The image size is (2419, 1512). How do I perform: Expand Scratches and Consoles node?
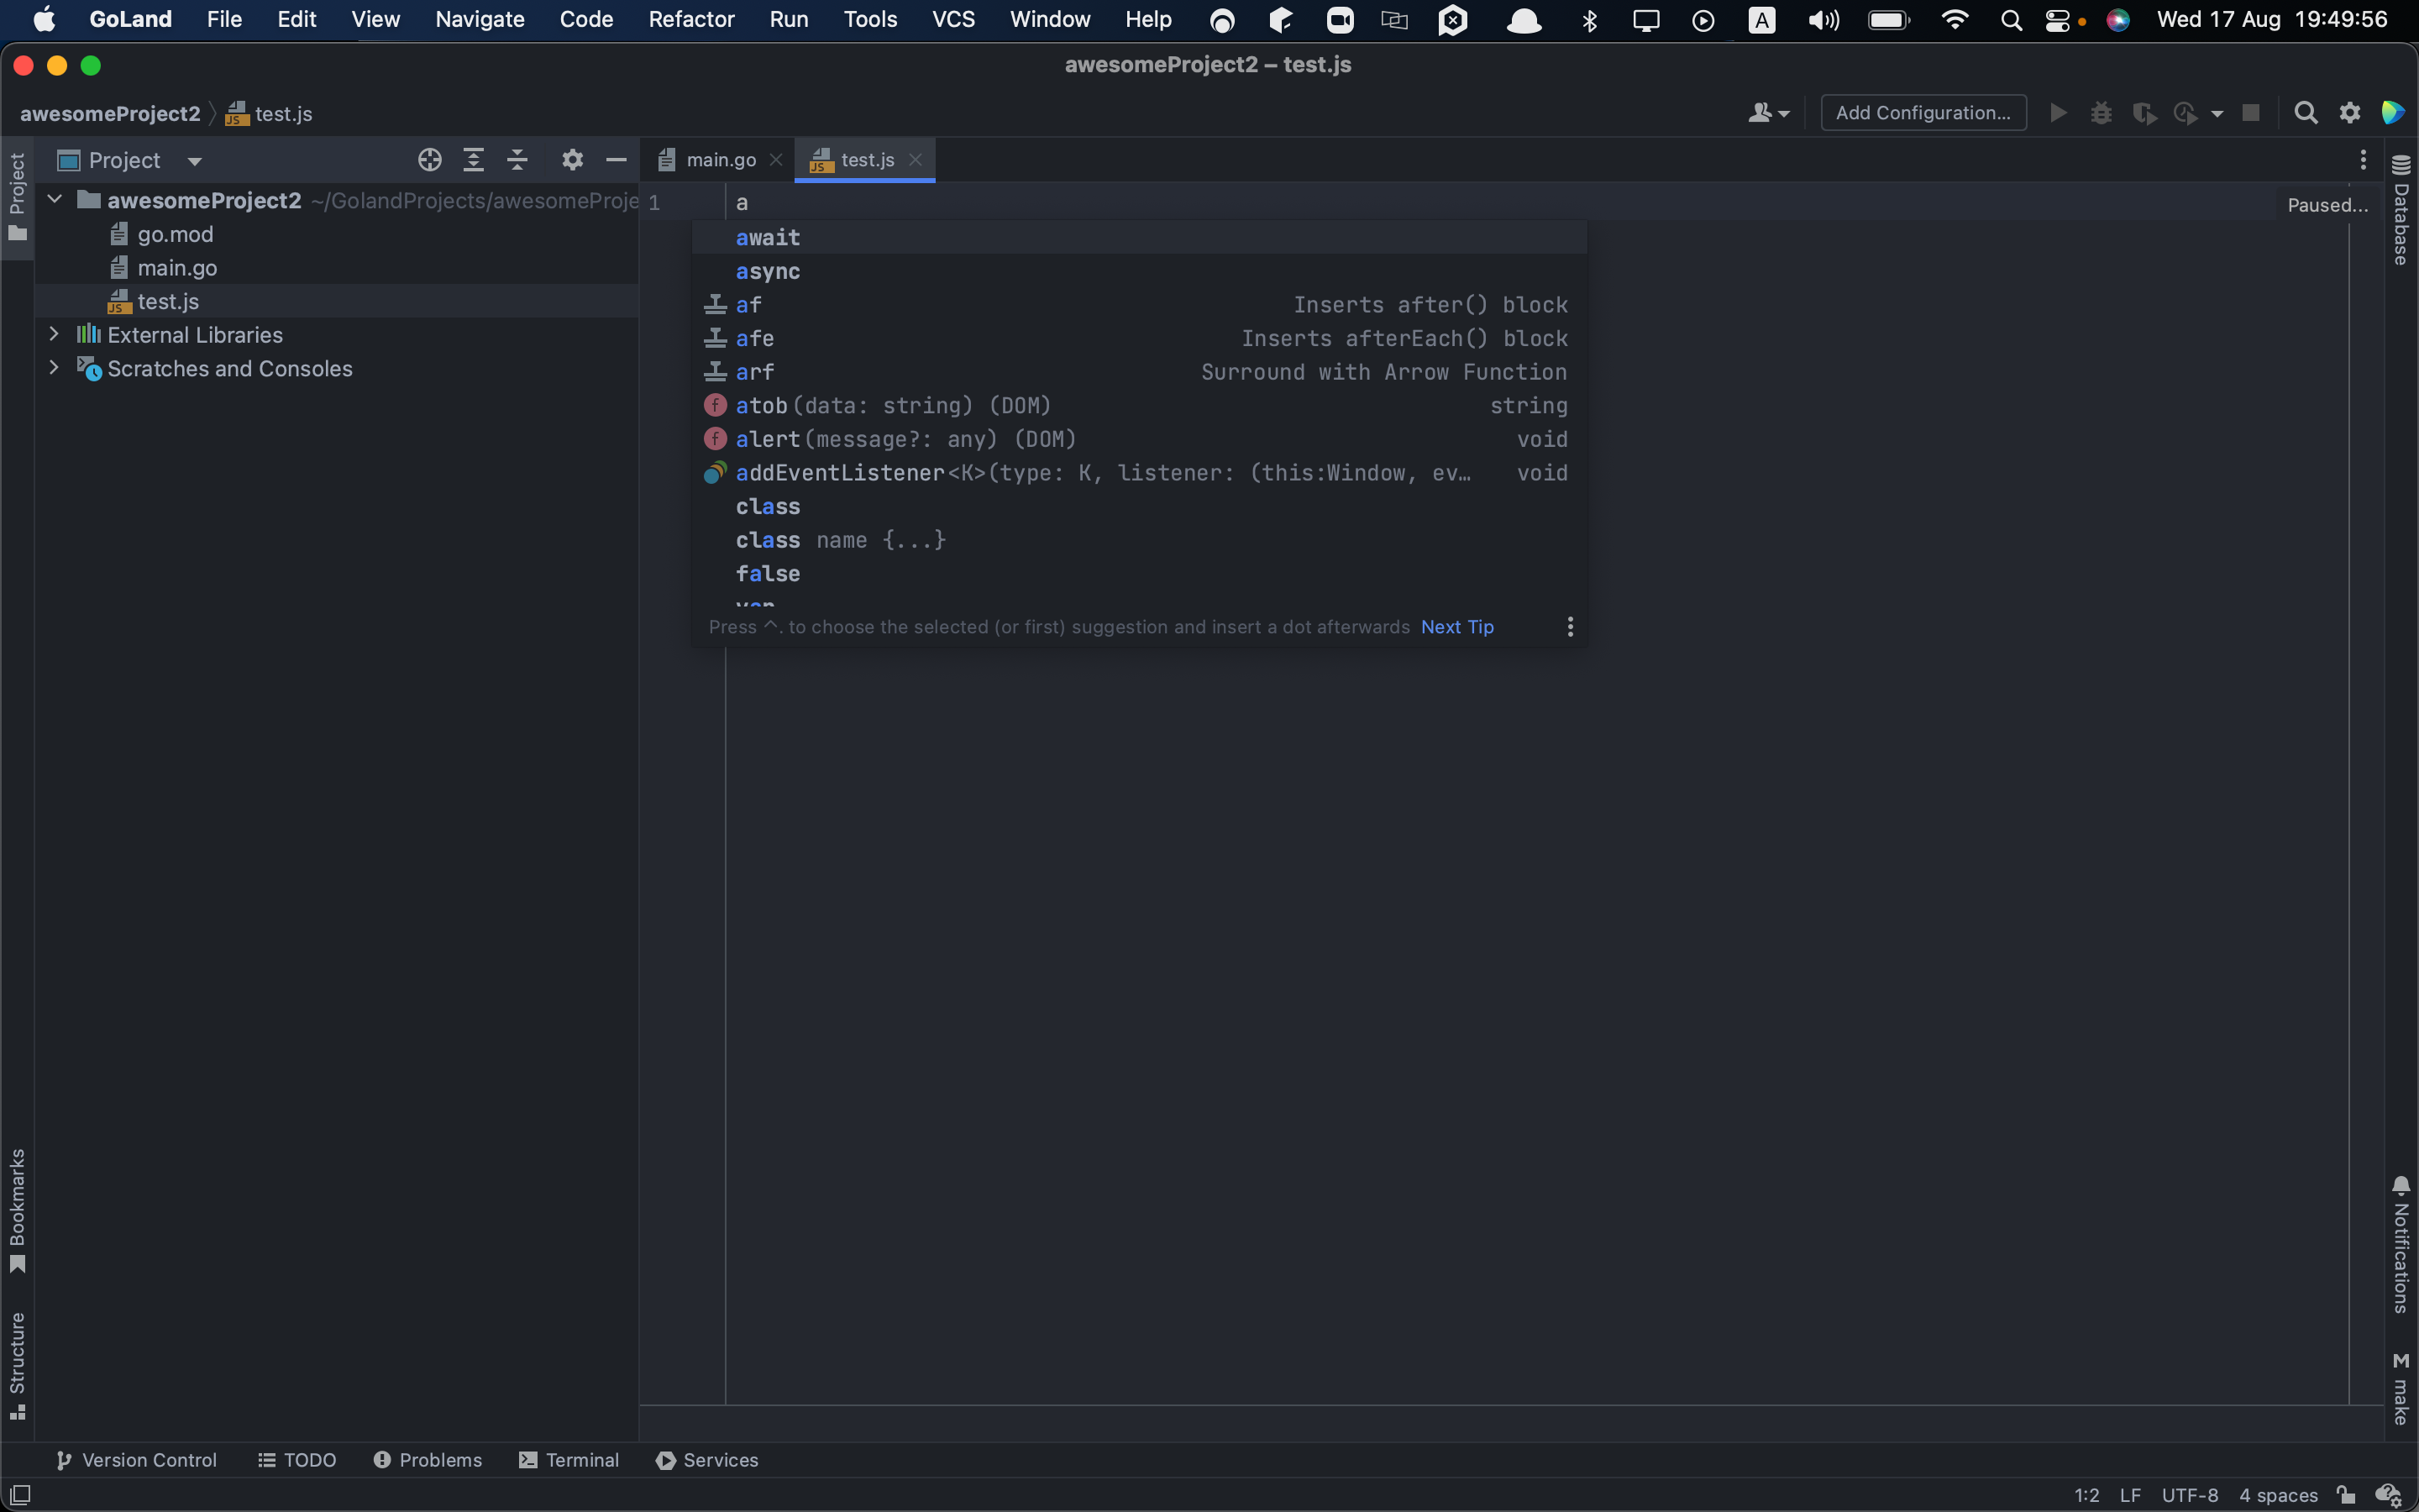[54, 368]
